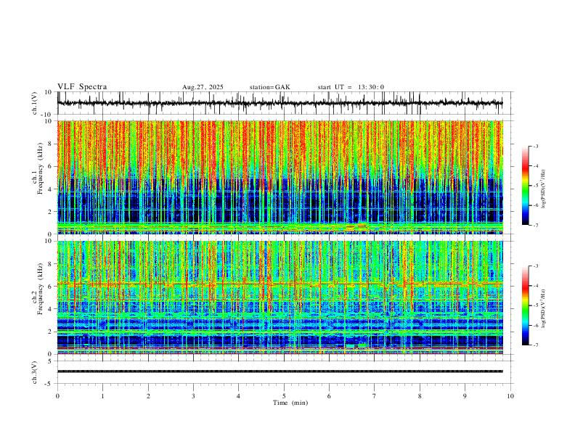Click the 'Time (min)' axis title

pyautogui.click(x=290, y=403)
